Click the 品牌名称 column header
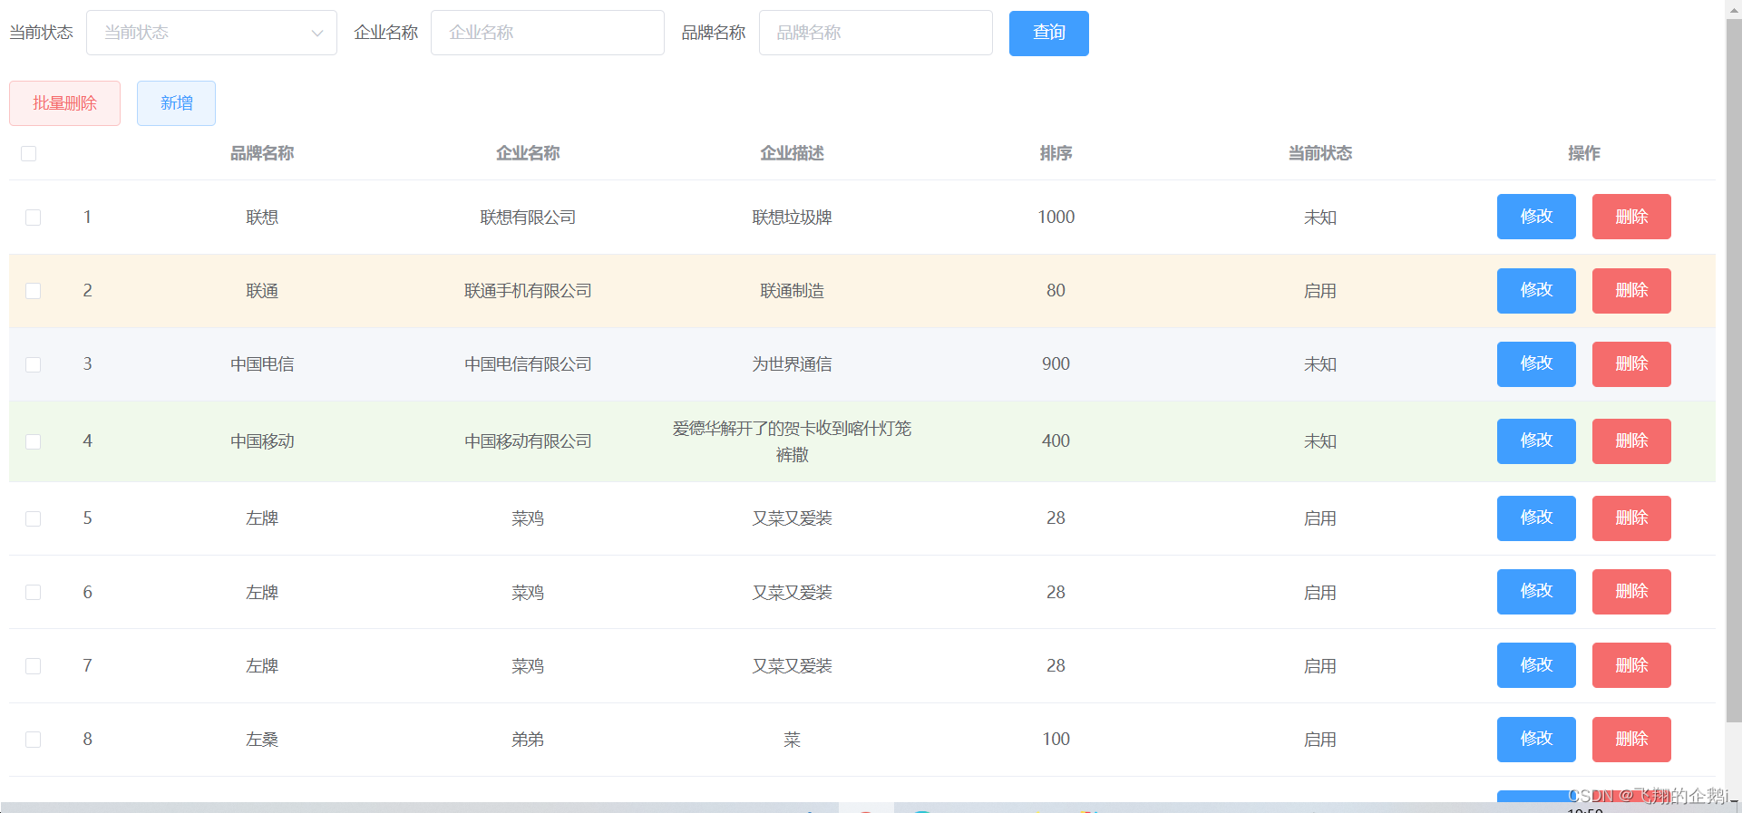 (262, 153)
